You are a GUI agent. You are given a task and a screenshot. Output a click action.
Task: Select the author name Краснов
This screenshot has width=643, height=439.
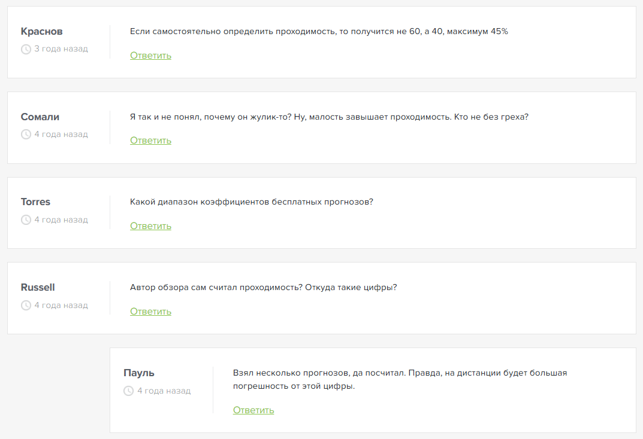[x=42, y=32]
